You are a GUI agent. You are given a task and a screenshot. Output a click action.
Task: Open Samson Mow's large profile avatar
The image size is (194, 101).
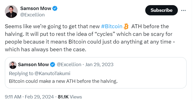coord(11,12)
